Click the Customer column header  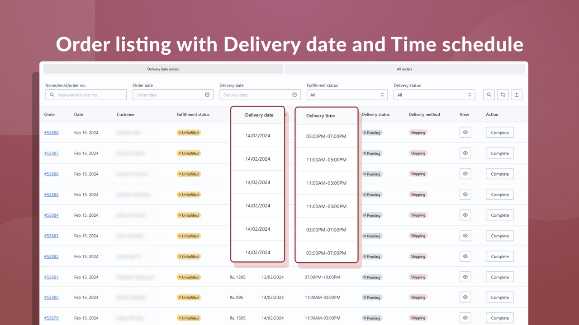[126, 115]
